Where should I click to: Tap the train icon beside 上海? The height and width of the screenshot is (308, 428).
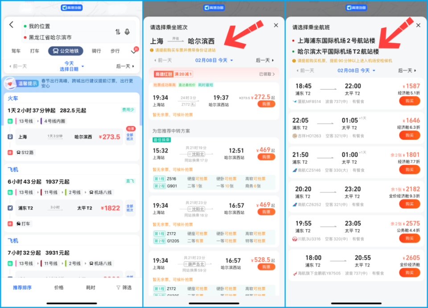tap(10, 137)
